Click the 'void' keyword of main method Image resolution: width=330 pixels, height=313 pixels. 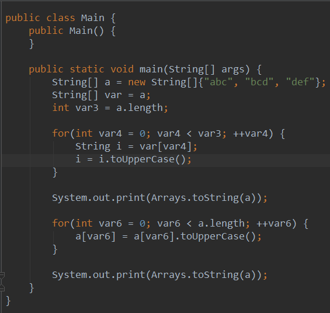tap(122, 69)
